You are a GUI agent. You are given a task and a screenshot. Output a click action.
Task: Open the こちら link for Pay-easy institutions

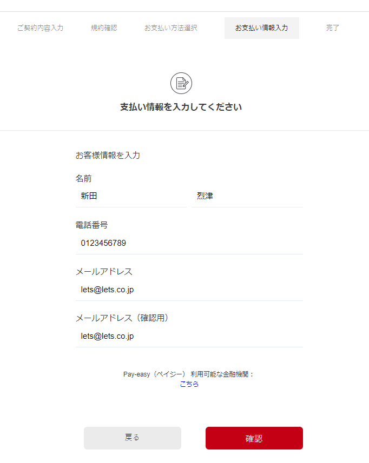coord(189,384)
